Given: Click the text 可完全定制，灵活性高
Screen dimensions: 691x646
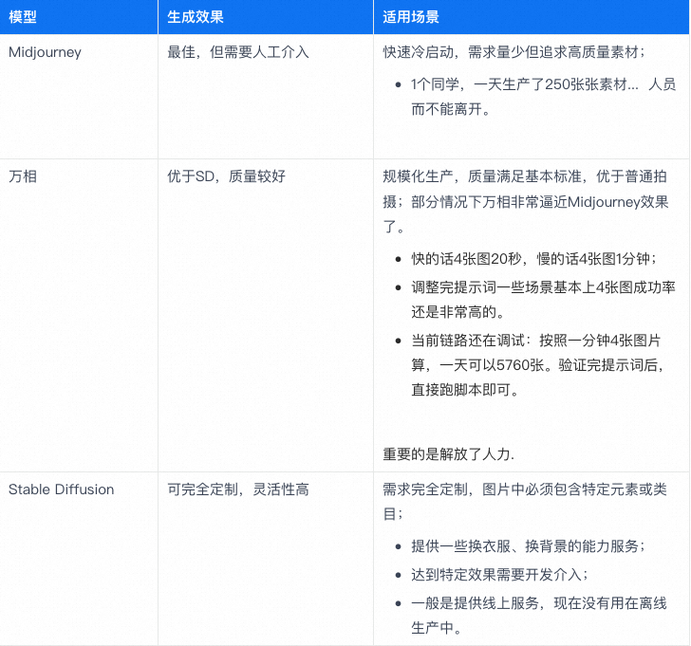Looking at the screenshot, I should [238, 489].
